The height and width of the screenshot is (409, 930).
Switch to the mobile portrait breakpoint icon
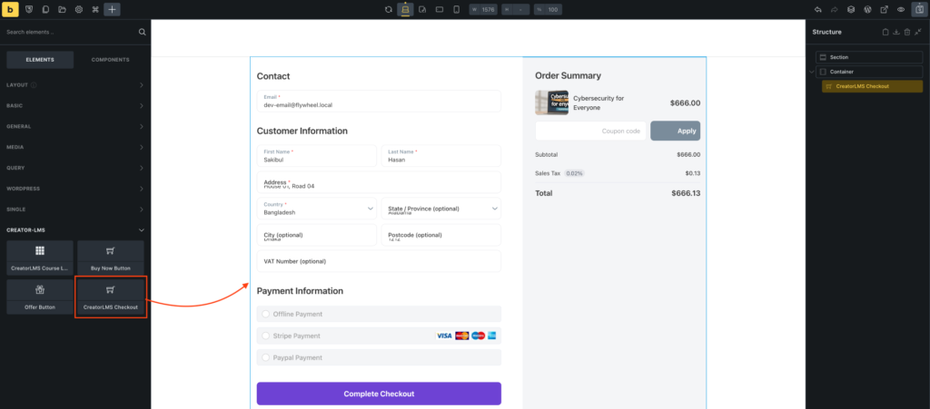click(x=456, y=9)
